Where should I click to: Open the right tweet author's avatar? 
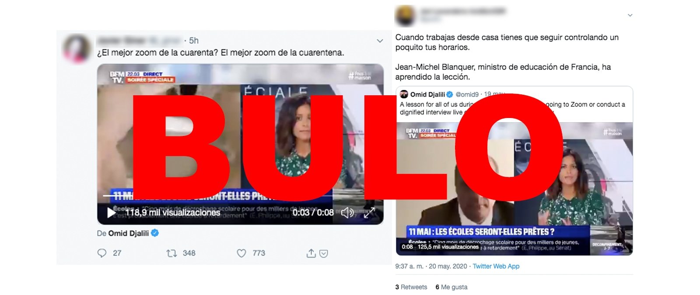405,16
